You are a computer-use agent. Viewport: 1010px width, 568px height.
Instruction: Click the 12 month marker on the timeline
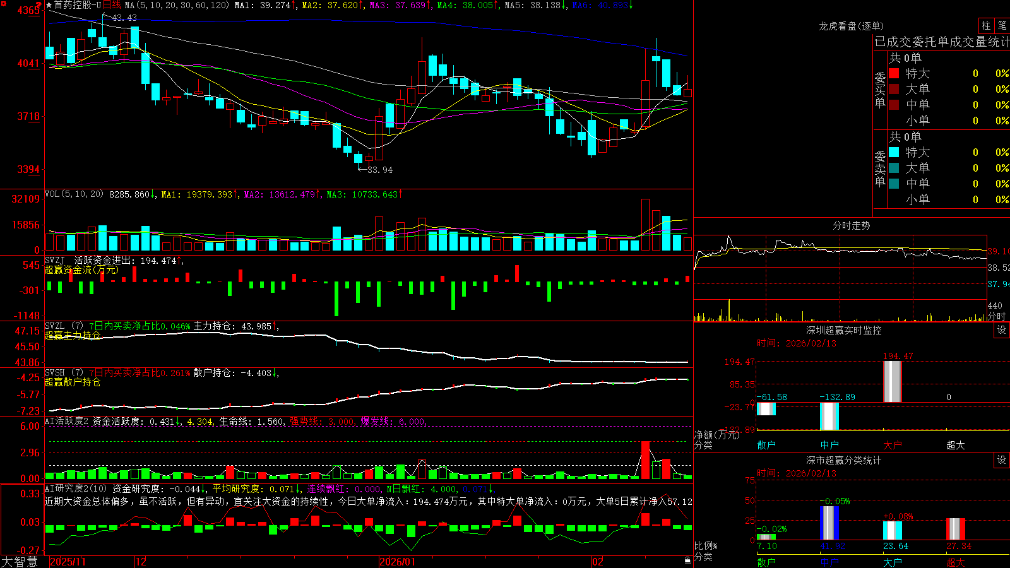click(x=141, y=562)
